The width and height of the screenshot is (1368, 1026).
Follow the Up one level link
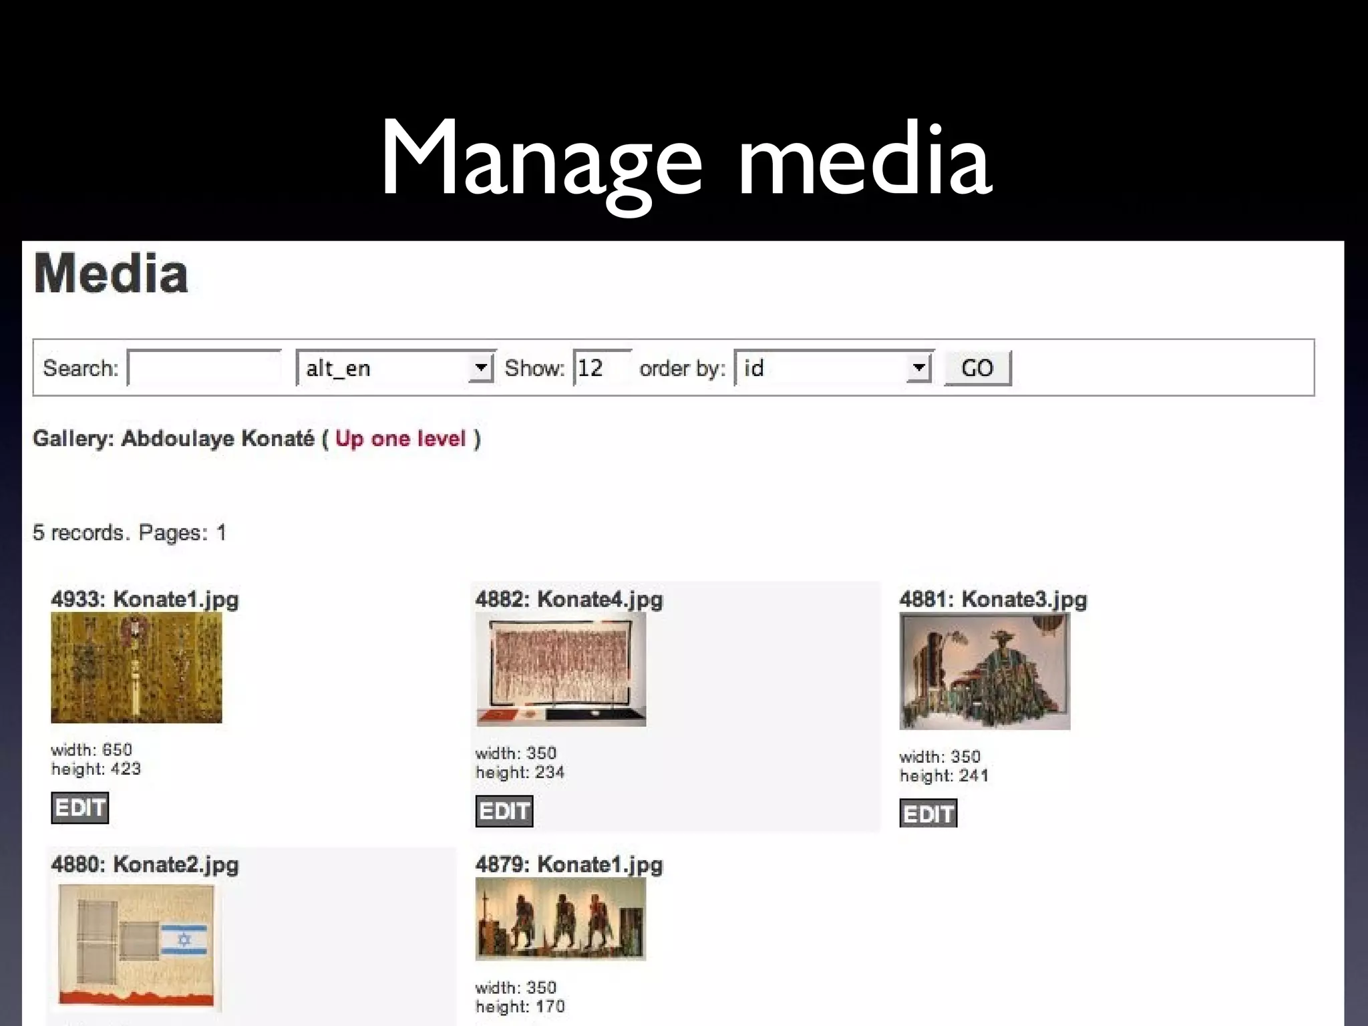pyautogui.click(x=400, y=439)
